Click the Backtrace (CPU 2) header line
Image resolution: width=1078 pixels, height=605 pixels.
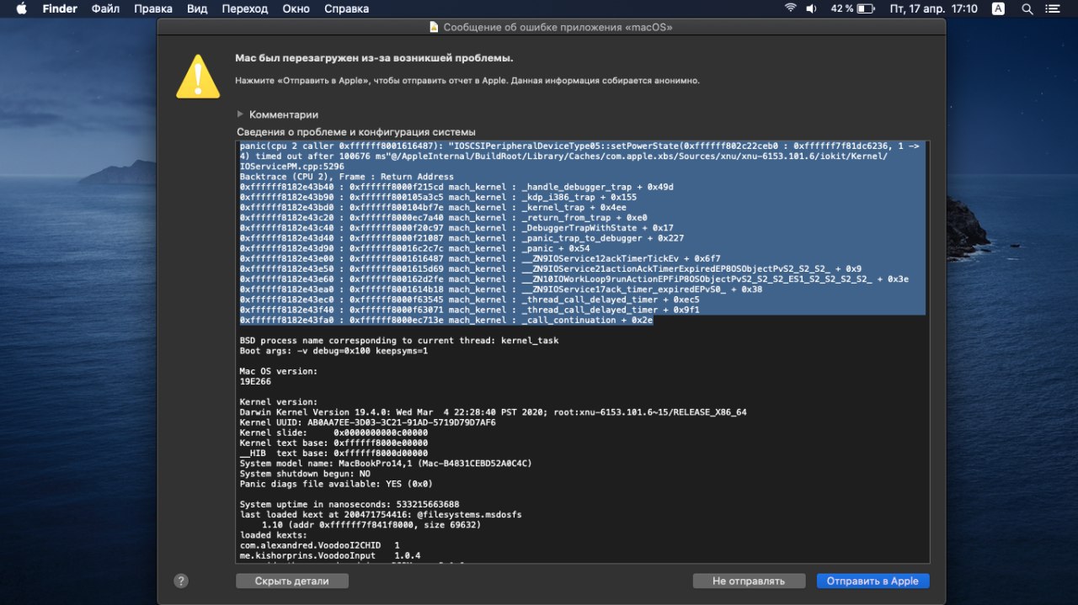(346, 177)
